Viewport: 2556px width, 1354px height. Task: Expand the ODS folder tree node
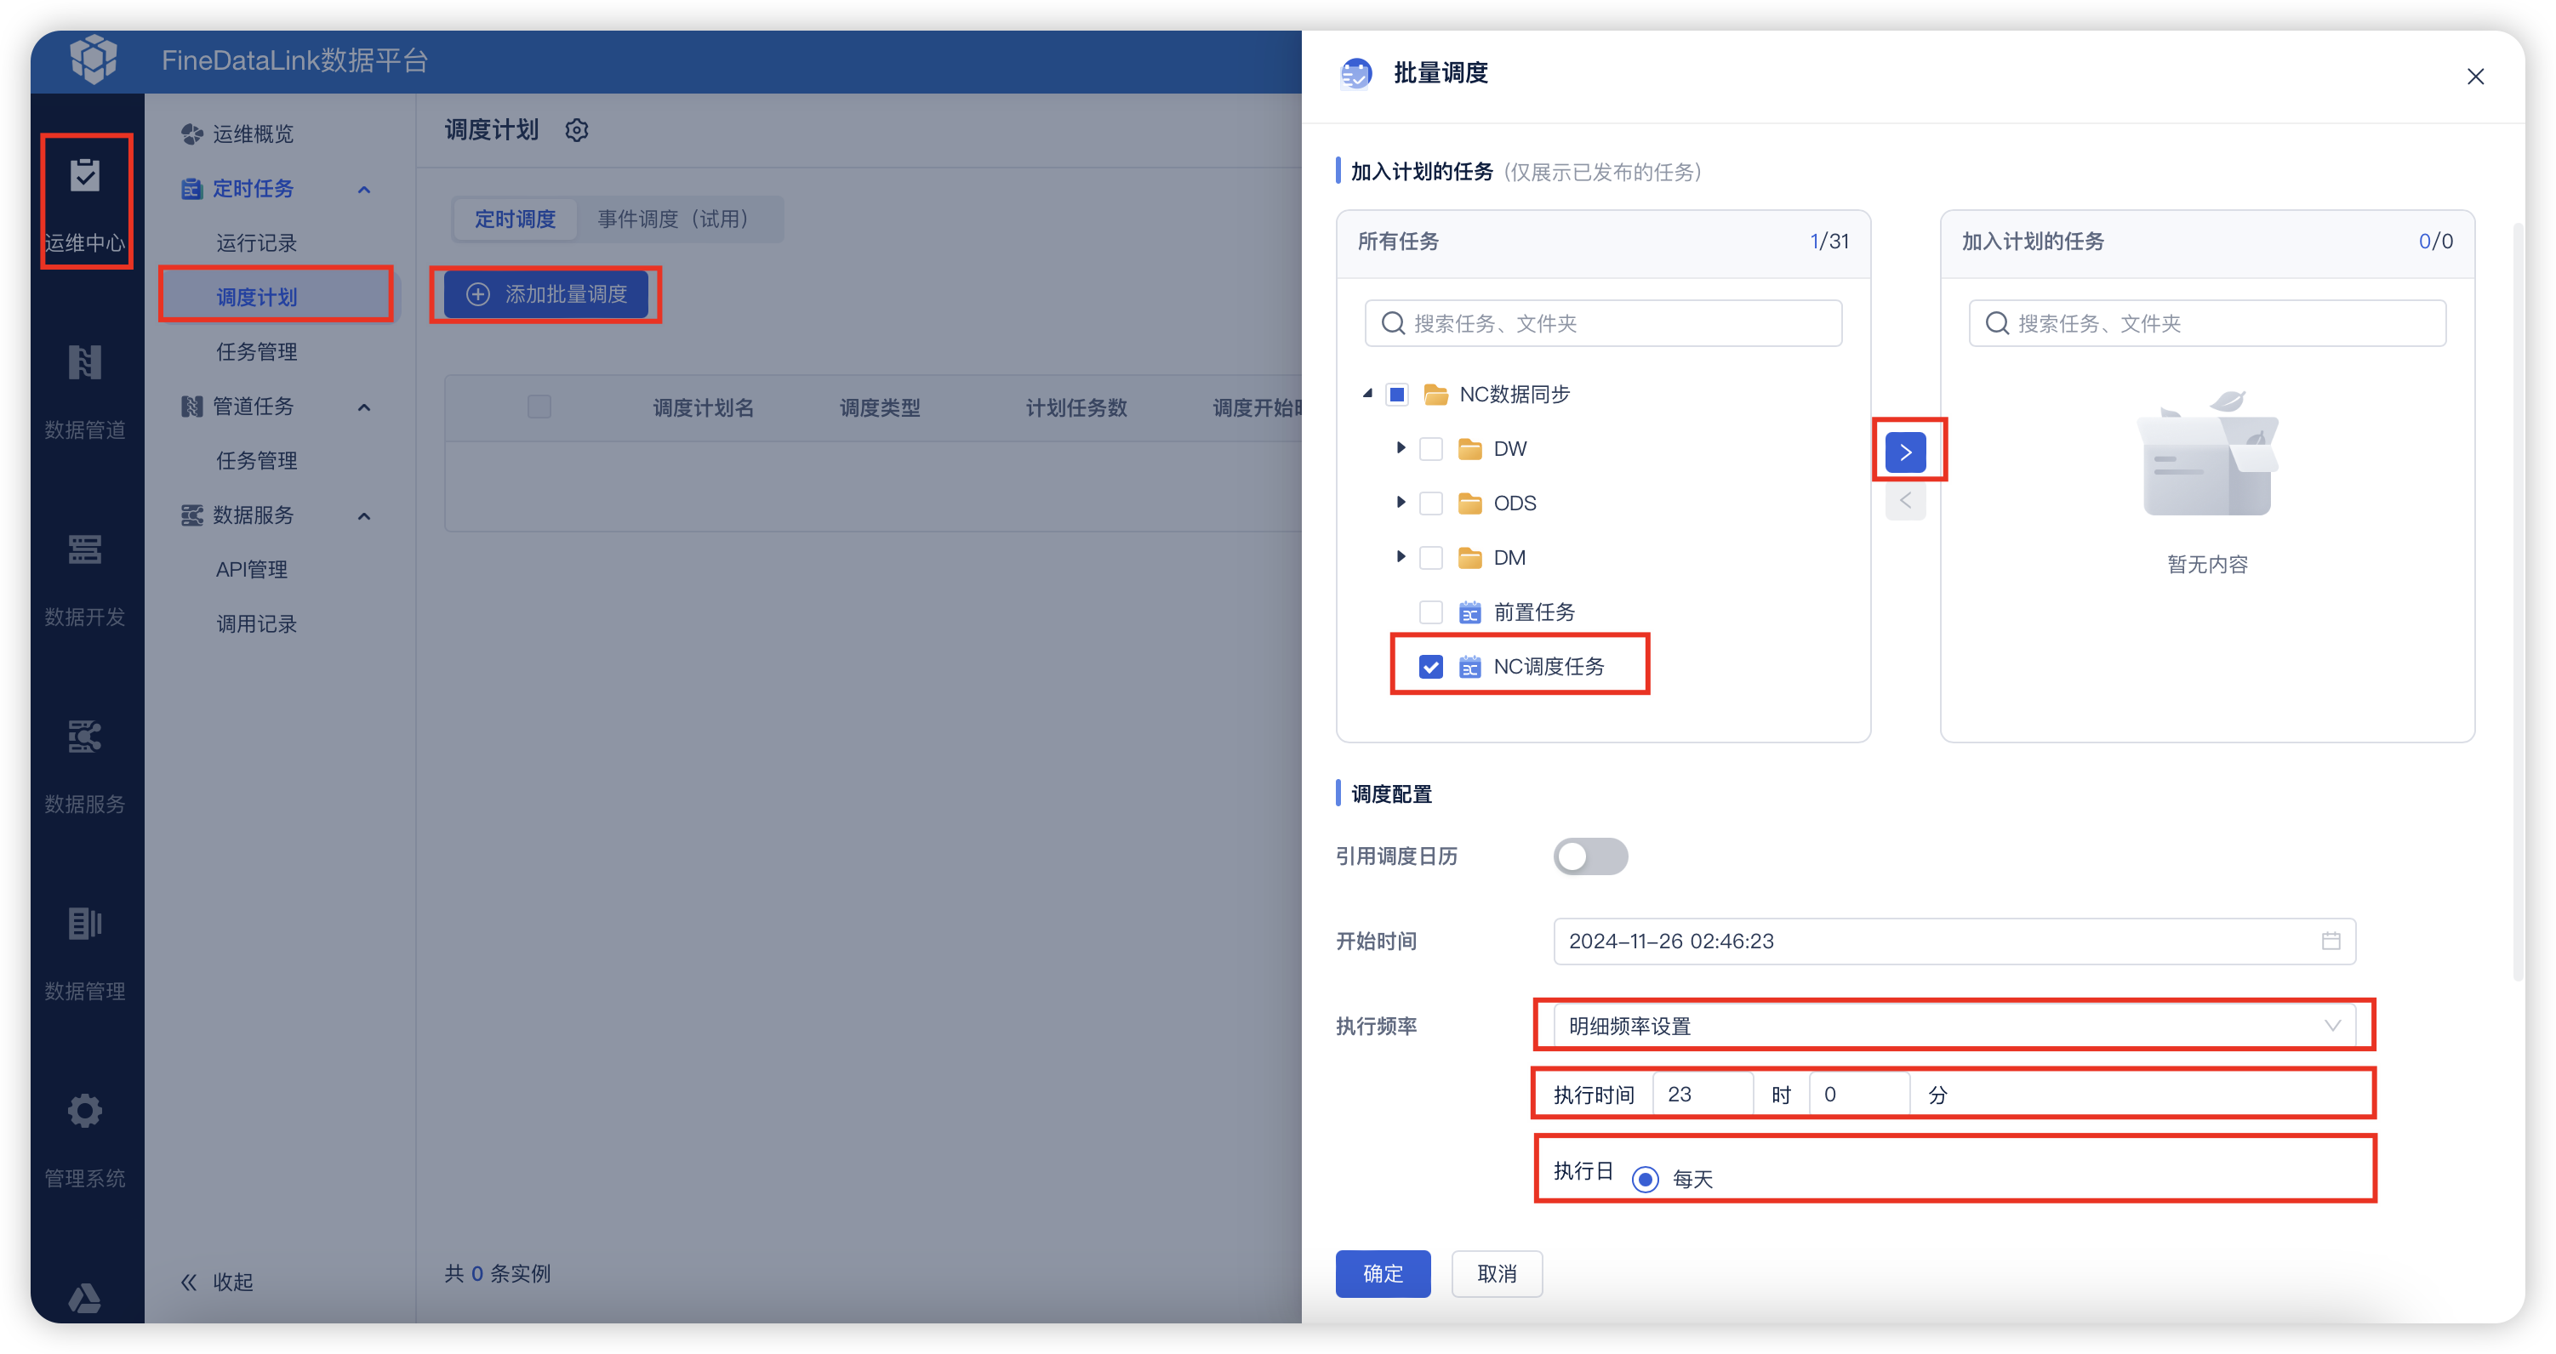1400,503
